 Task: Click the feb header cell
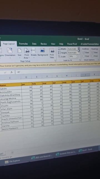click(x=37, y=84)
